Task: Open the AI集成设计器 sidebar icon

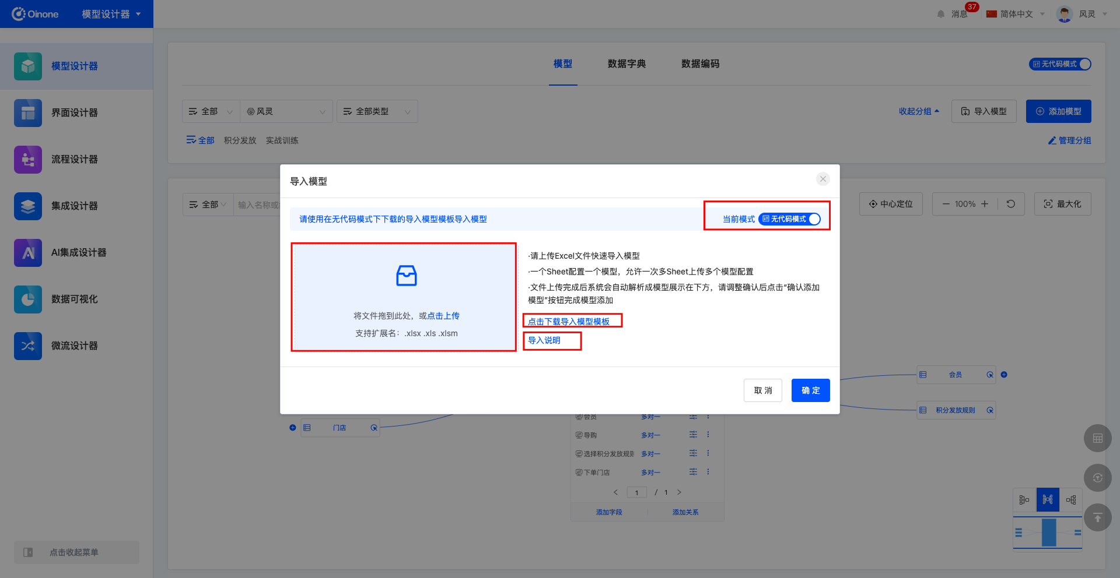Action: point(27,253)
